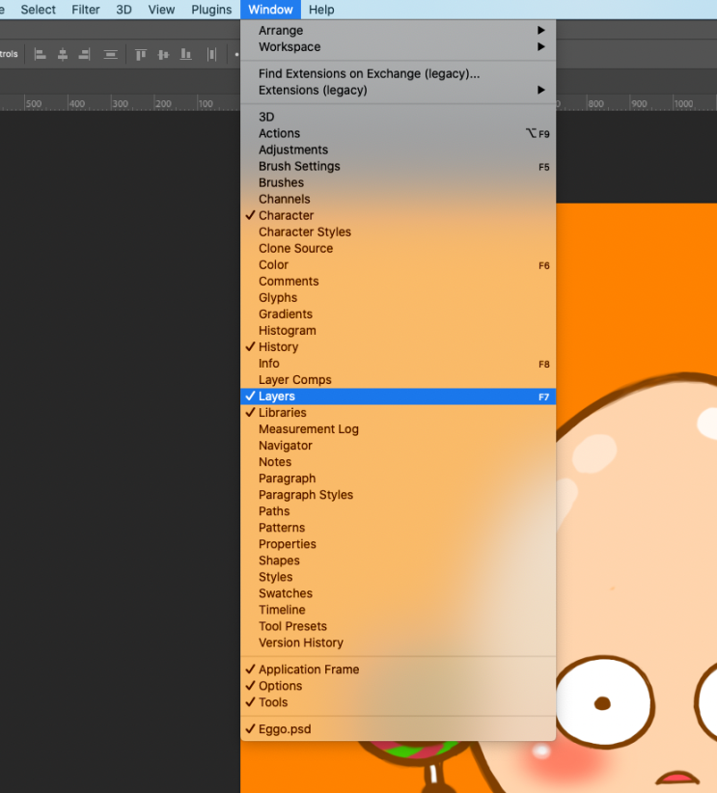Expand the Workspace submenu
The height and width of the screenshot is (793, 717).
click(398, 47)
